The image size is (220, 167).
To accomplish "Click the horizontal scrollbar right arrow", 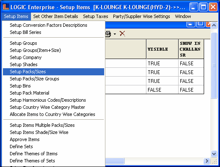I will pyautogui.click(x=207, y=161).
